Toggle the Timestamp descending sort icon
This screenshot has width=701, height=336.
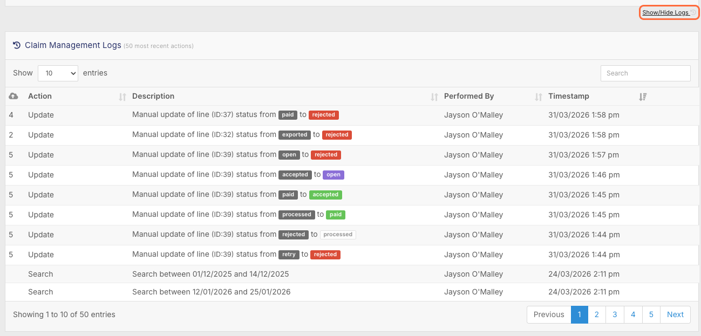coord(642,97)
